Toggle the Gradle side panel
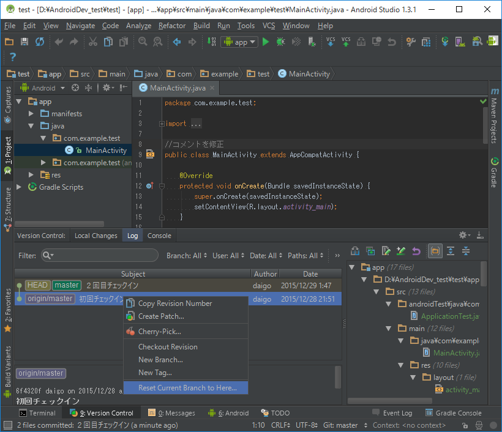502x432 pixels. point(494,172)
